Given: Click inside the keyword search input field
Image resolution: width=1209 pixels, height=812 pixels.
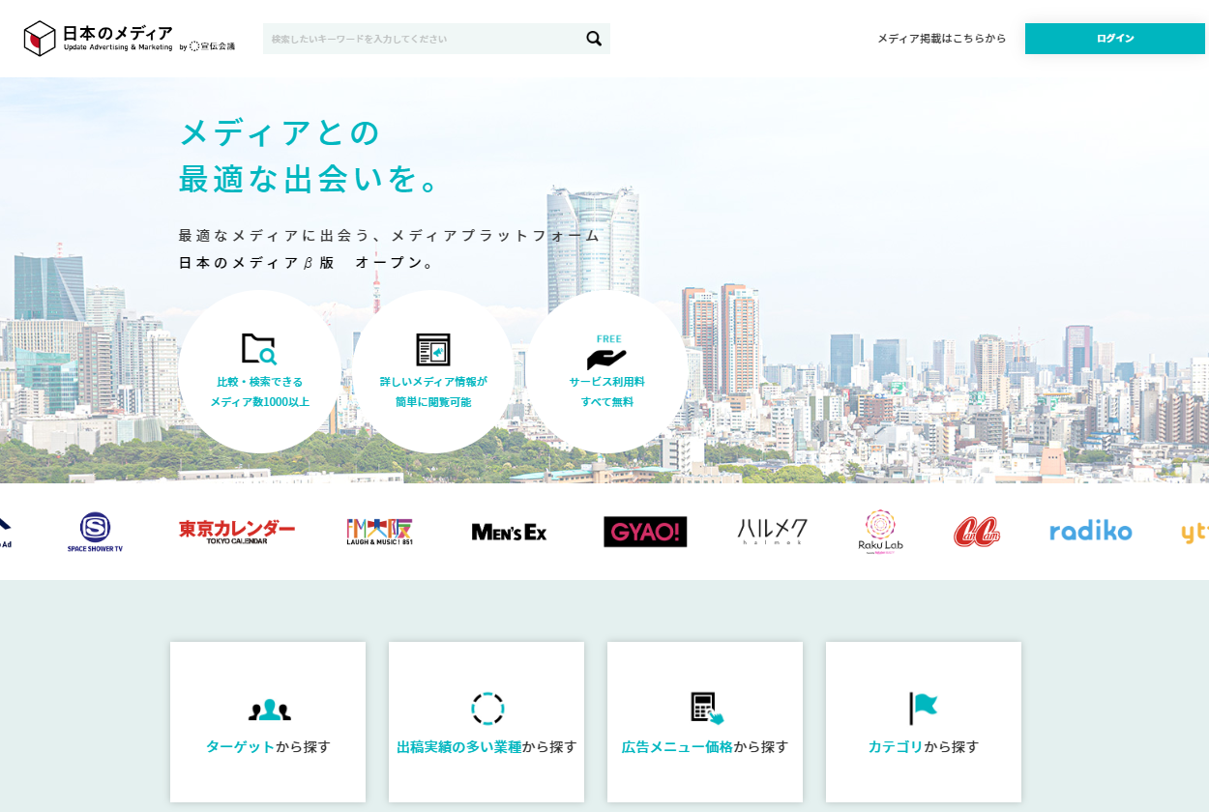Looking at the screenshot, I should click(416, 39).
